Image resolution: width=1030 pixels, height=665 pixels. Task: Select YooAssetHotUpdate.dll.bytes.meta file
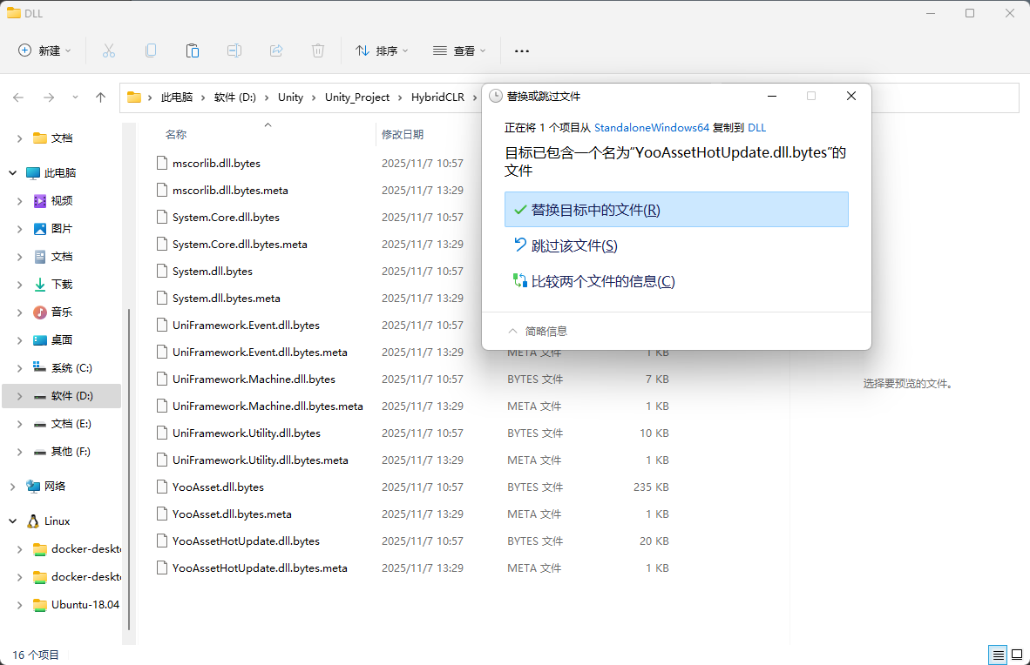point(260,568)
